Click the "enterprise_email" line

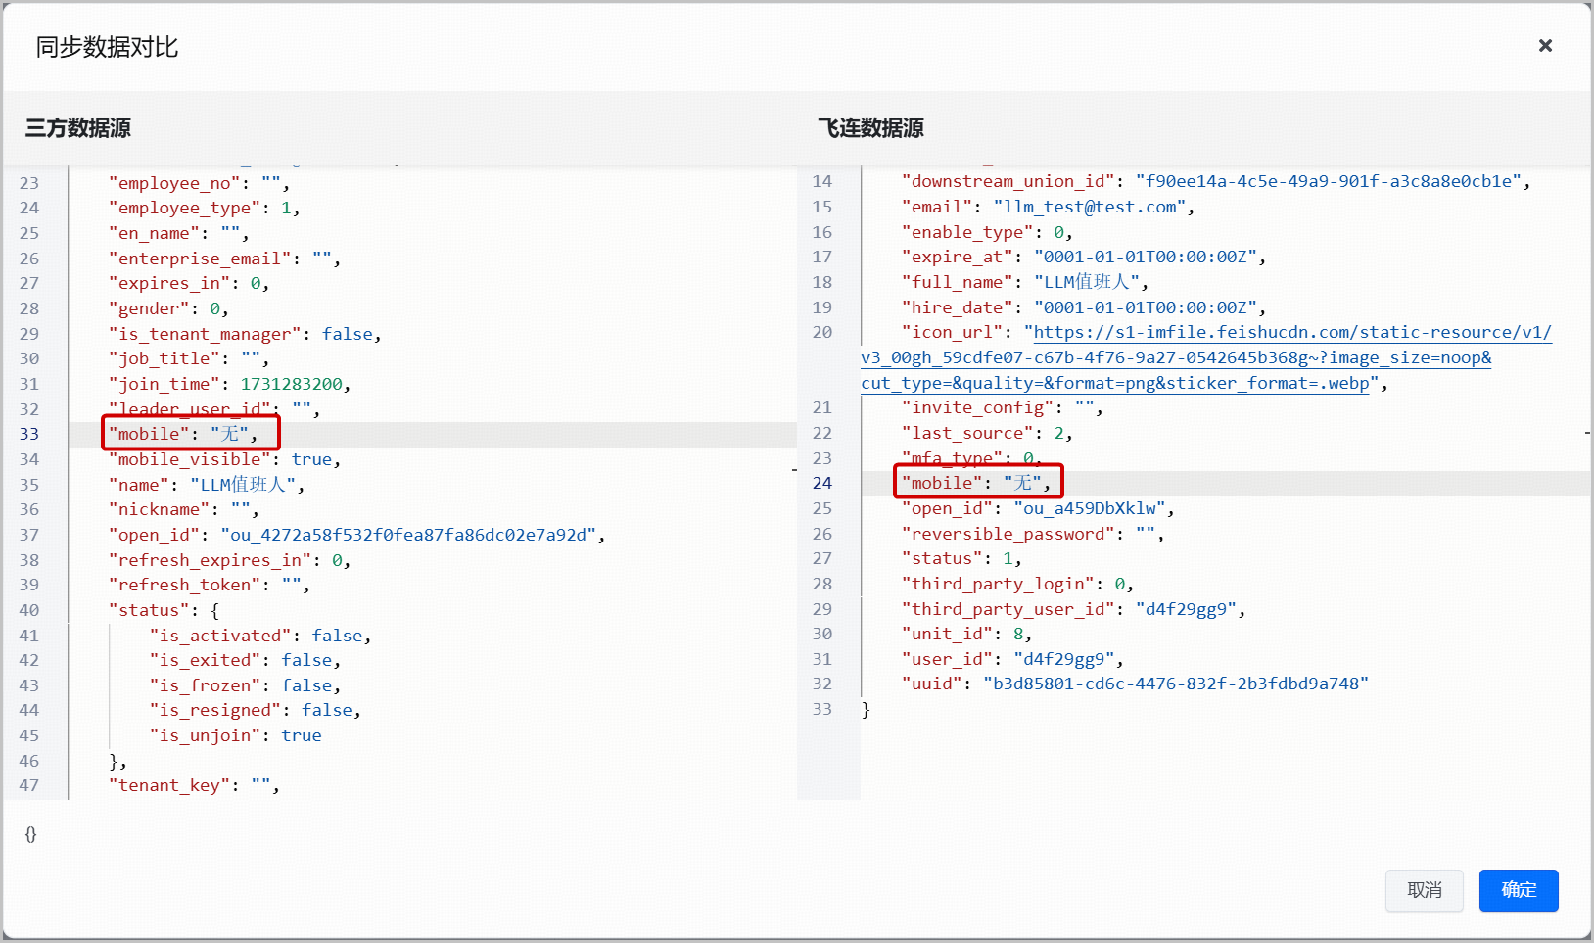click(x=224, y=259)
